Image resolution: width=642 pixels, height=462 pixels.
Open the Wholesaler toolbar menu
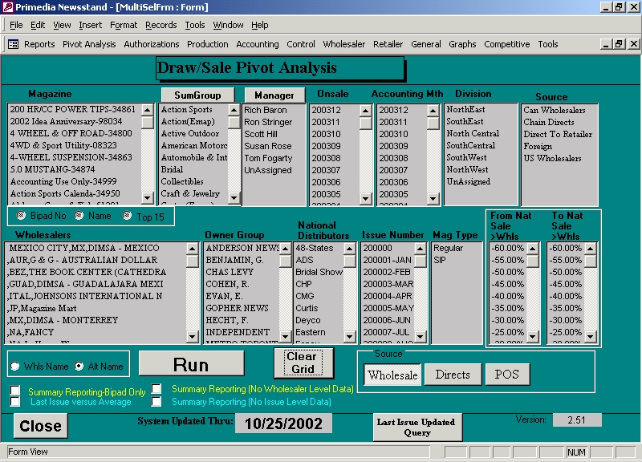pos(343,44)
